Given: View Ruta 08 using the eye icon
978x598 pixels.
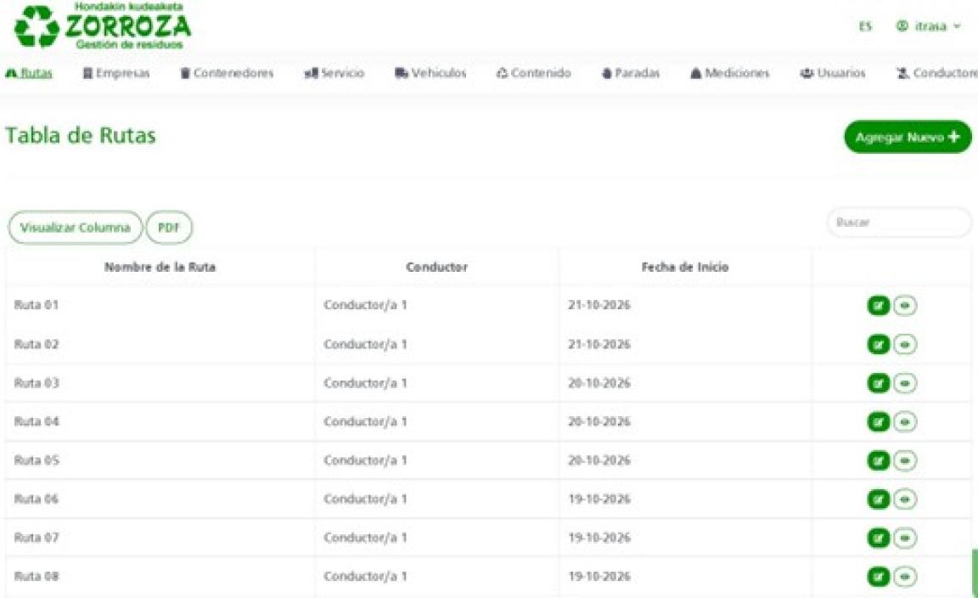Looking at the screenshot, I should tap(905, 576).
